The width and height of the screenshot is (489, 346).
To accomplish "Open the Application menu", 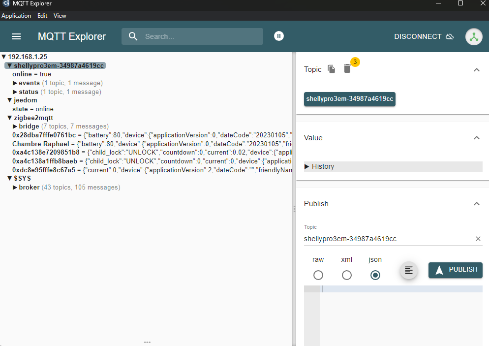I will (16, 16).
